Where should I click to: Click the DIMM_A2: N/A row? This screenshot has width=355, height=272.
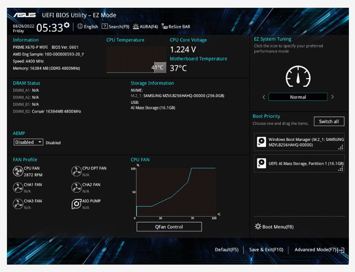tap(26, 97)
